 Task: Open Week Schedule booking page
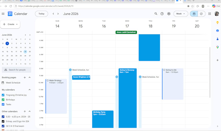[x=13, y=83]
